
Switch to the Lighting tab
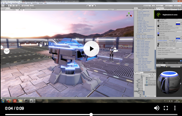[167, 8]
